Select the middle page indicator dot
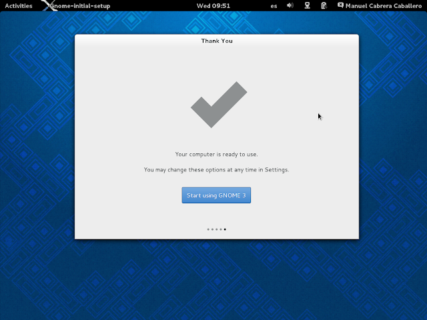The height and width of the screenshot is (320, 427). pos(216,229)
